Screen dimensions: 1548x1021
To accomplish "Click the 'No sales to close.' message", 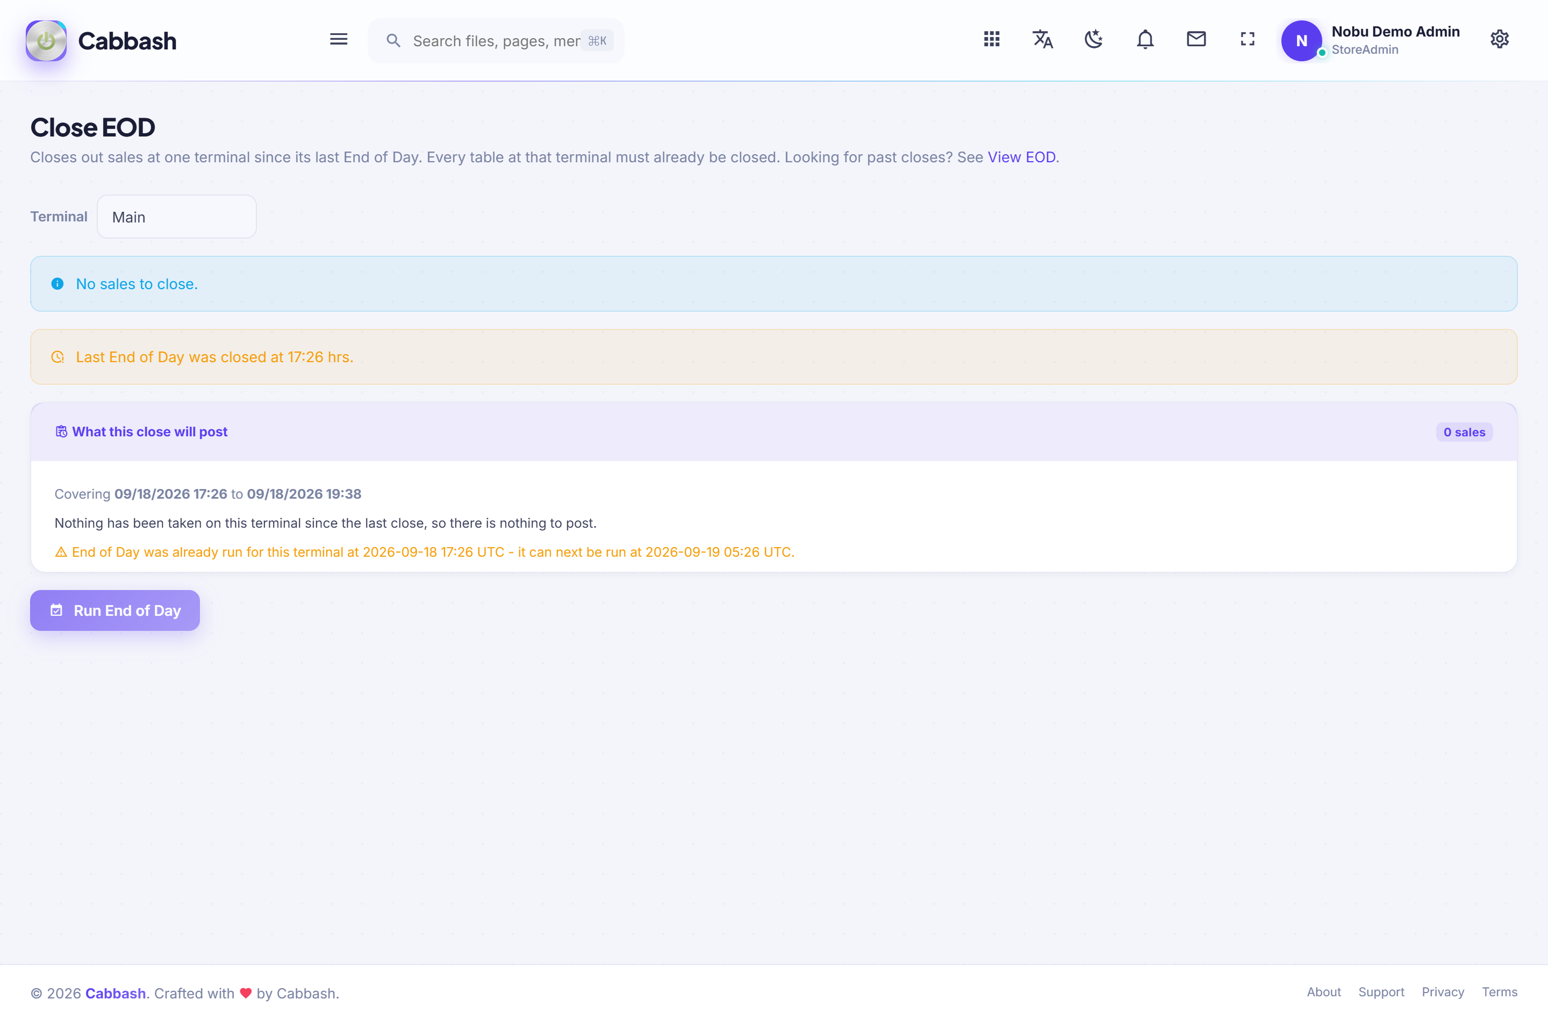I will [137, 284].
